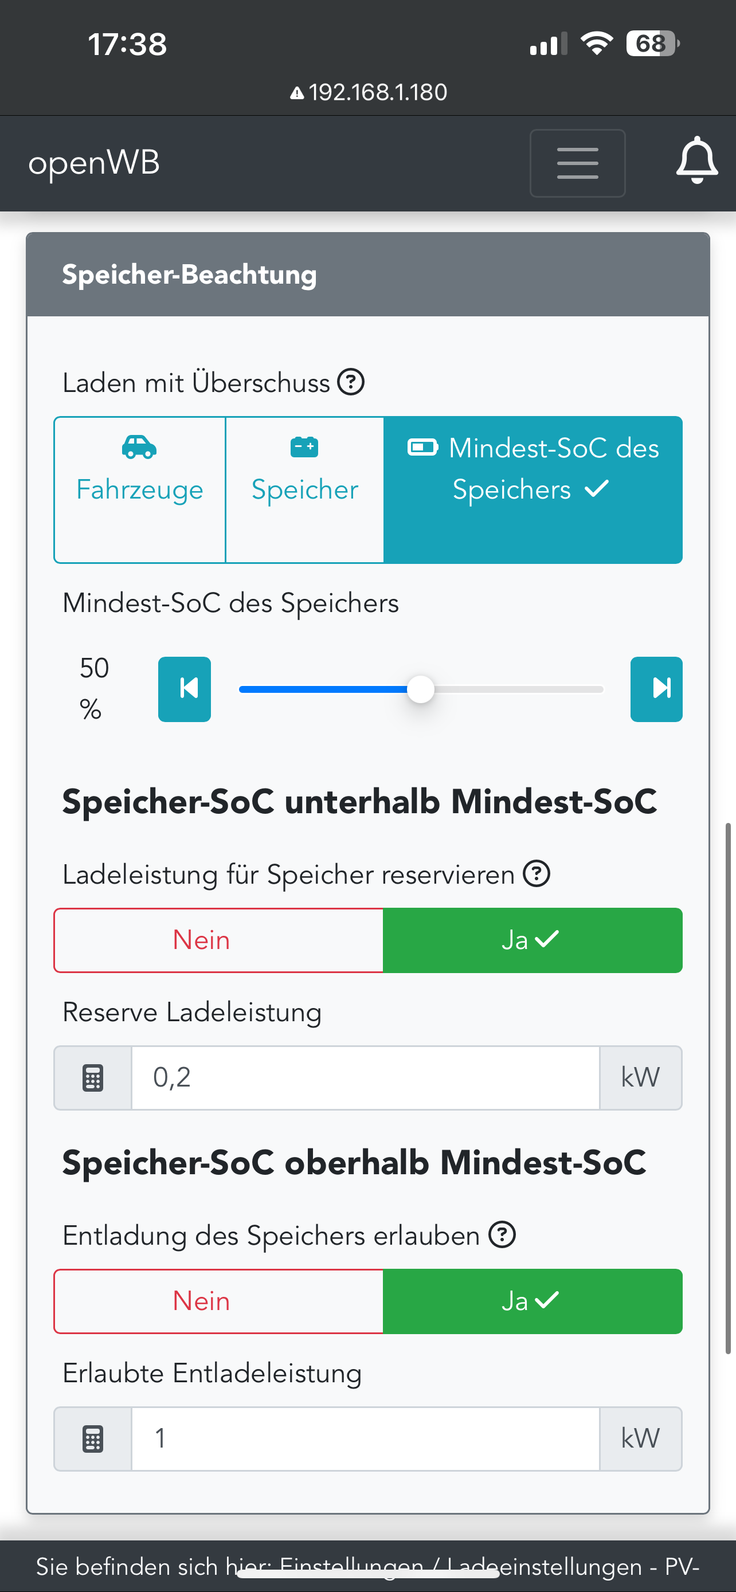Set Mindest-SoC slider to minimum

click(184, 688)
